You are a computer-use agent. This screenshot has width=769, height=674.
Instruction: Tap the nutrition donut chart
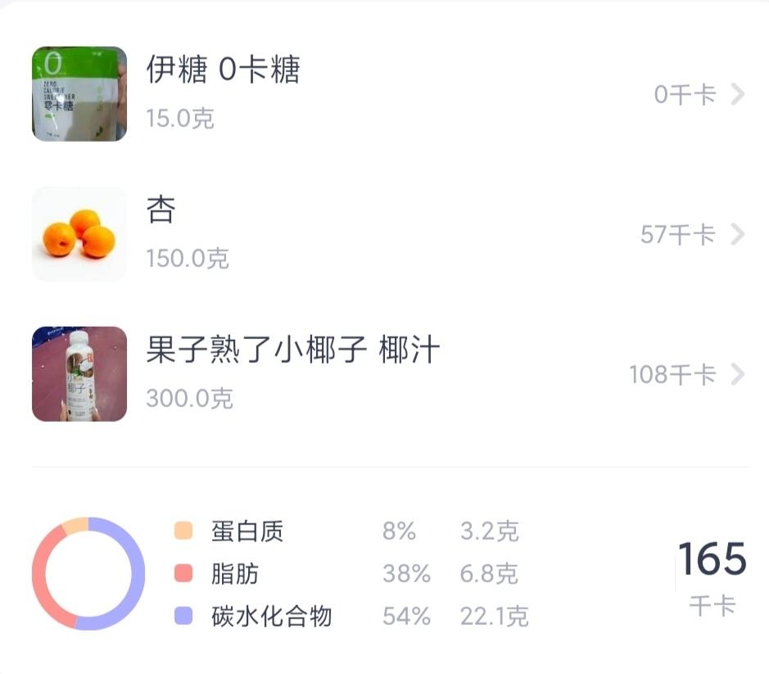[86, 575]
